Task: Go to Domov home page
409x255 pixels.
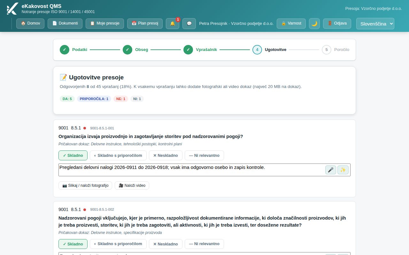Action: (x=30, y=24)
